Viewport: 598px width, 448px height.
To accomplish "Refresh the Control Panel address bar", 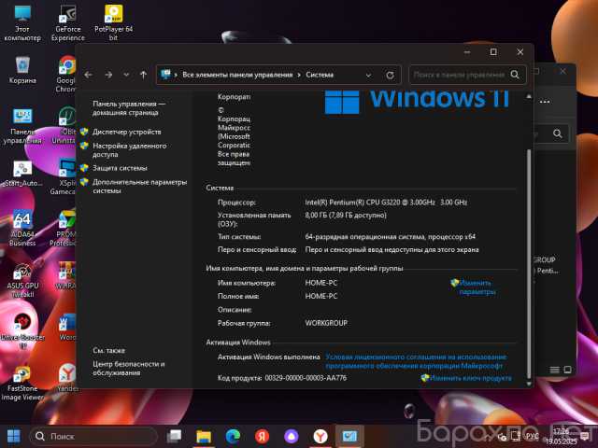I will tap(390, 75).
